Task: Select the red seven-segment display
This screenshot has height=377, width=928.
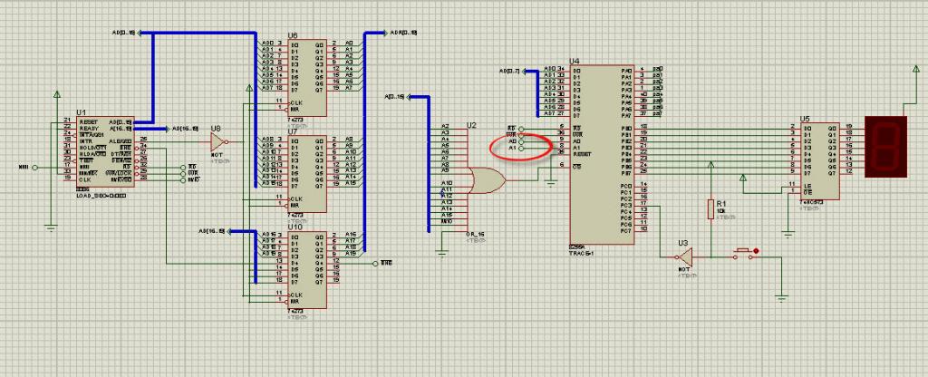Action: tap(886, 146)
